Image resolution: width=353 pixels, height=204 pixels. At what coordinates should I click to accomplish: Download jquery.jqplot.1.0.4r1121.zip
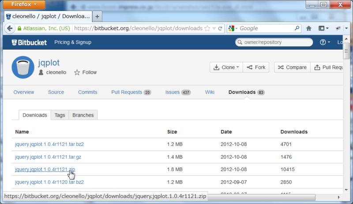(45, 169)
